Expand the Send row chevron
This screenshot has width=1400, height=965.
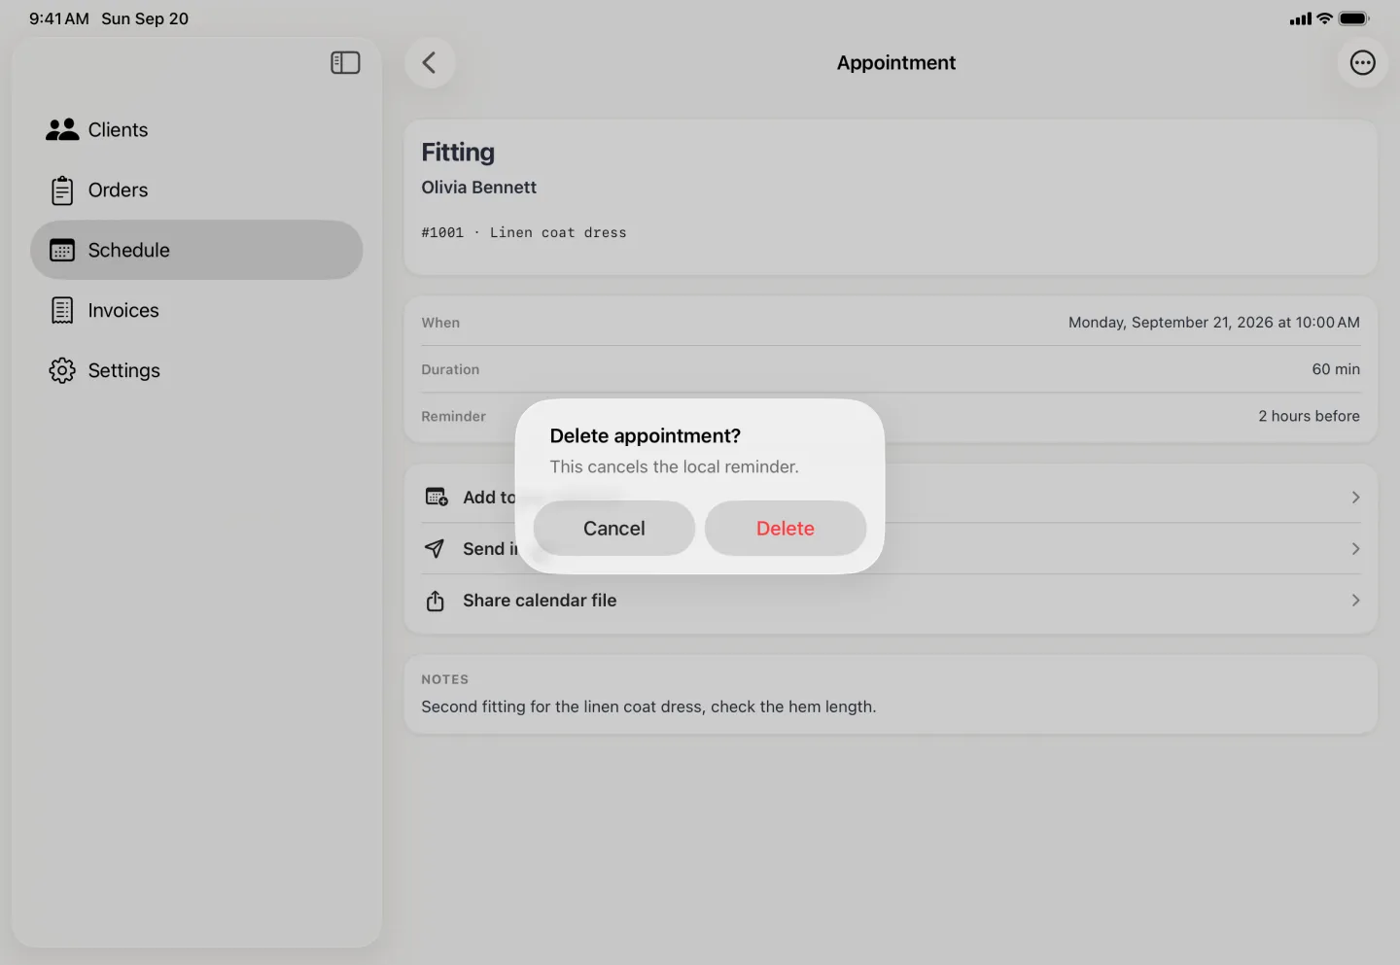tap(1355, 549)
